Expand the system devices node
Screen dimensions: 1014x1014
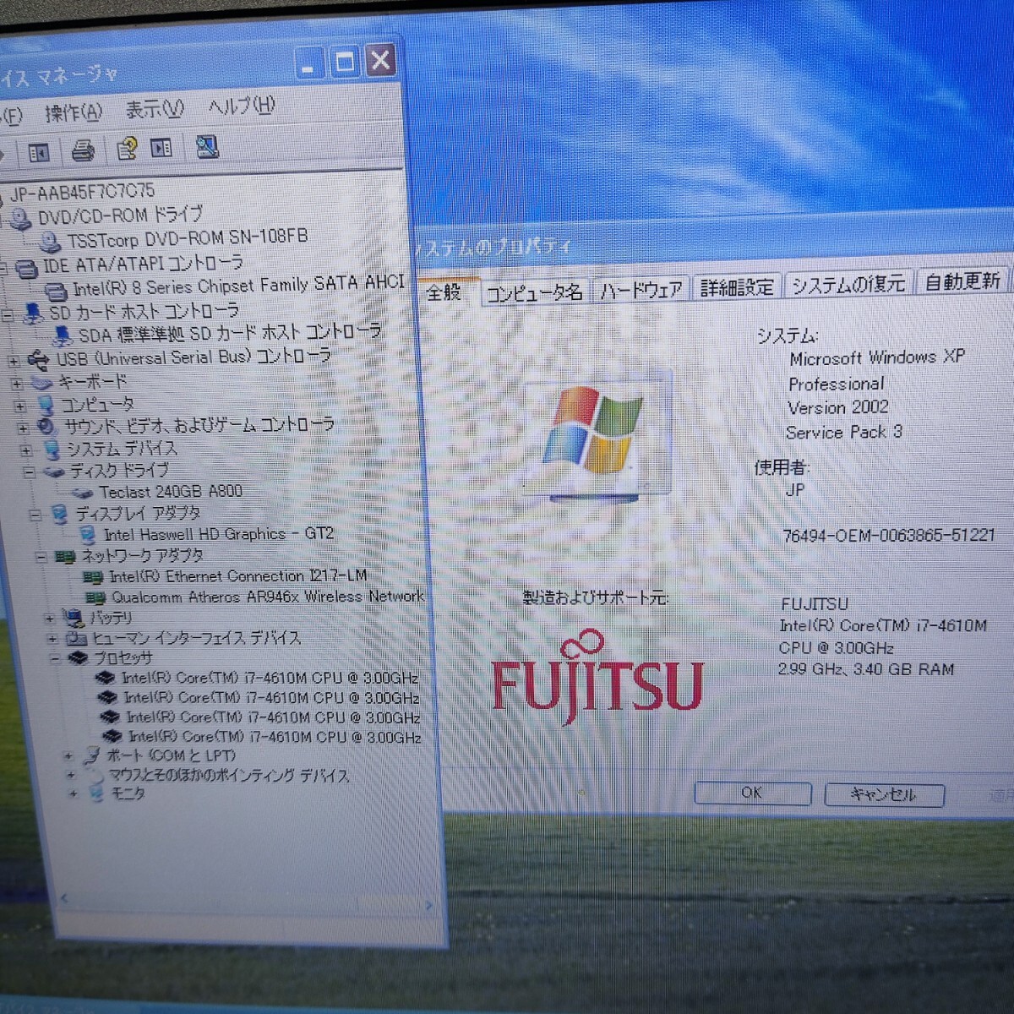pos(26,450)
